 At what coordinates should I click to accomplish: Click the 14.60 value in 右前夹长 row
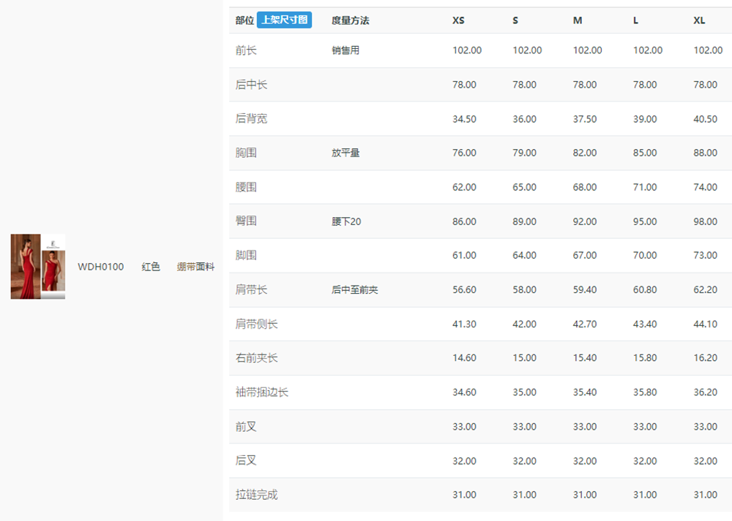pos(465,358)
